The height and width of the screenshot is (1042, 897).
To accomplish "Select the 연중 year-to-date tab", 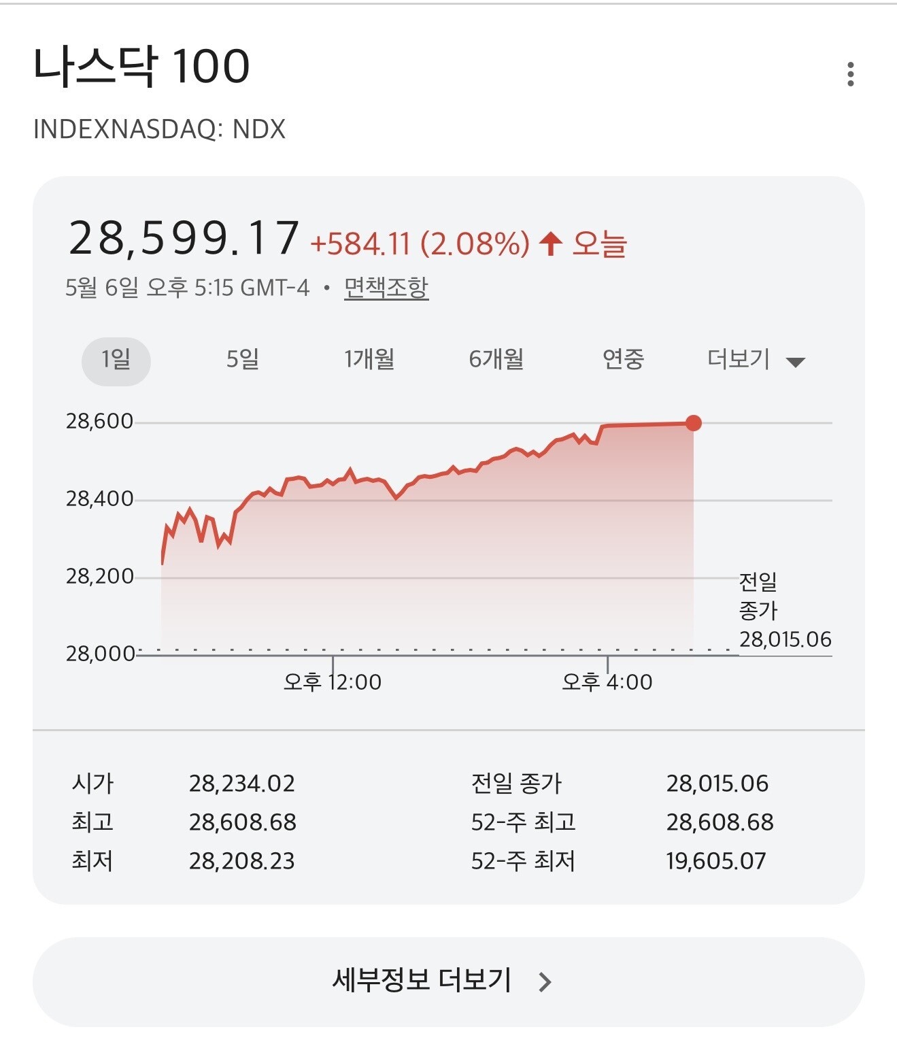I will 623,359.
